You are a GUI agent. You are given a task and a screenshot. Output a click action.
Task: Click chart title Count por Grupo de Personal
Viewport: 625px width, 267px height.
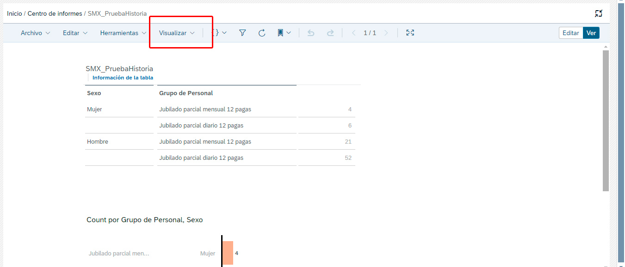[145, 220]
